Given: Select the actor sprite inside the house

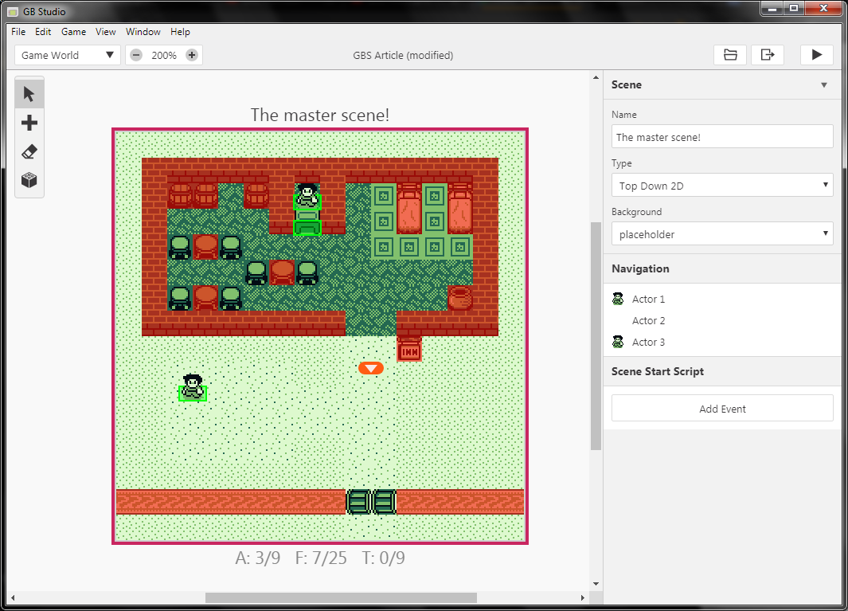Looking at the screenshot, I should (x=307, y=196).
